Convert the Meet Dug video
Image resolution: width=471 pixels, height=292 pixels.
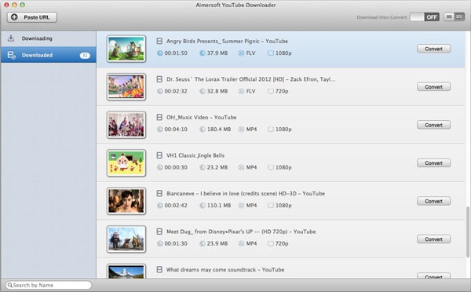coord(433,239)
